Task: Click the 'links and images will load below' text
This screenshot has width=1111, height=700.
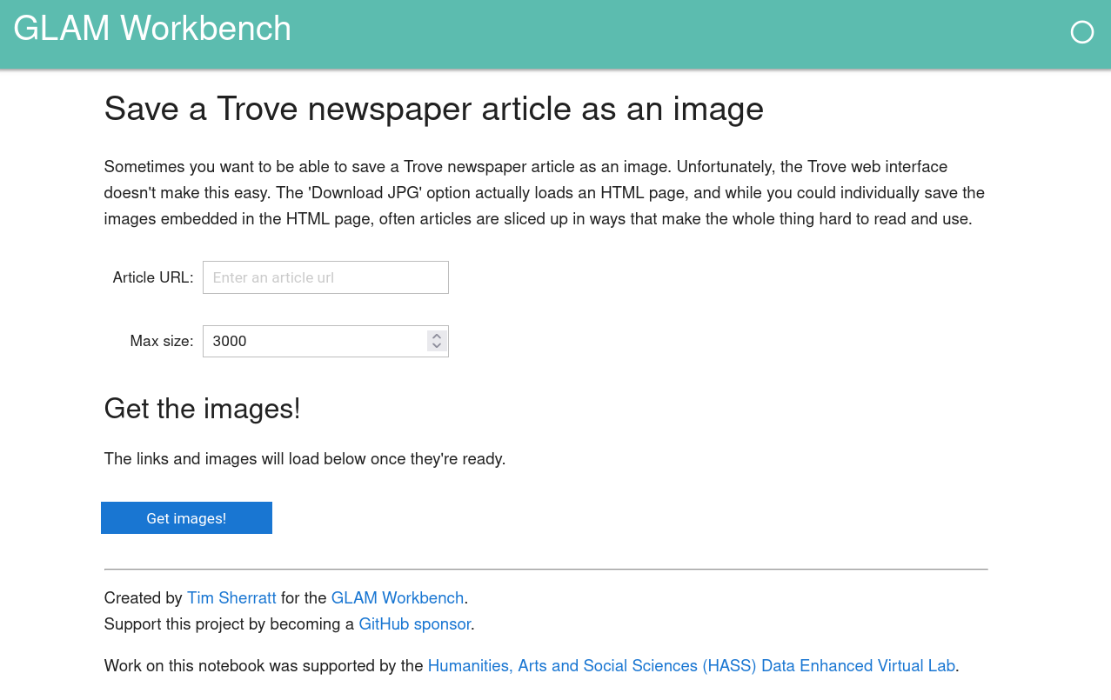Action: click(x=305, y=458)
